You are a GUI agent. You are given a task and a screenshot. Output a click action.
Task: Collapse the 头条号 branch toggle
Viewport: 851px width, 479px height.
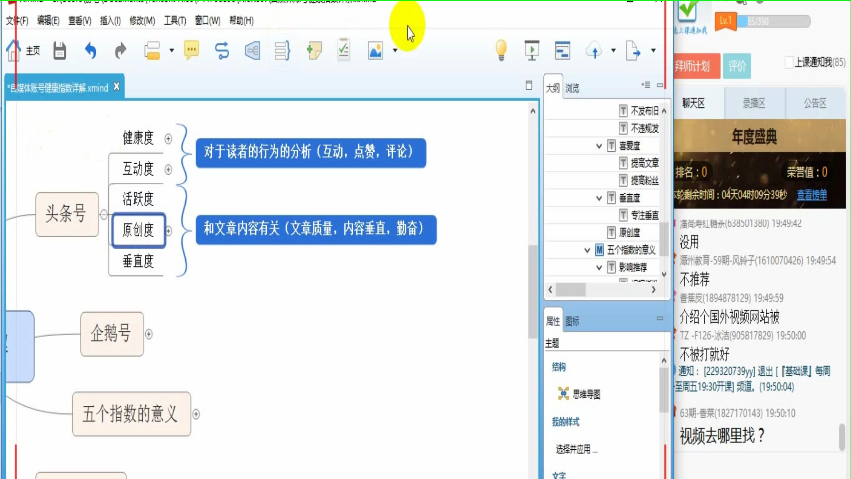[x=104, y=215]
